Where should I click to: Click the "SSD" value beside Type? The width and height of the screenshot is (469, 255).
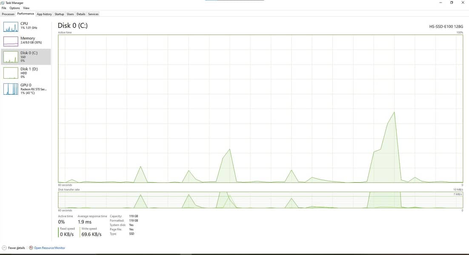[132, 234]
